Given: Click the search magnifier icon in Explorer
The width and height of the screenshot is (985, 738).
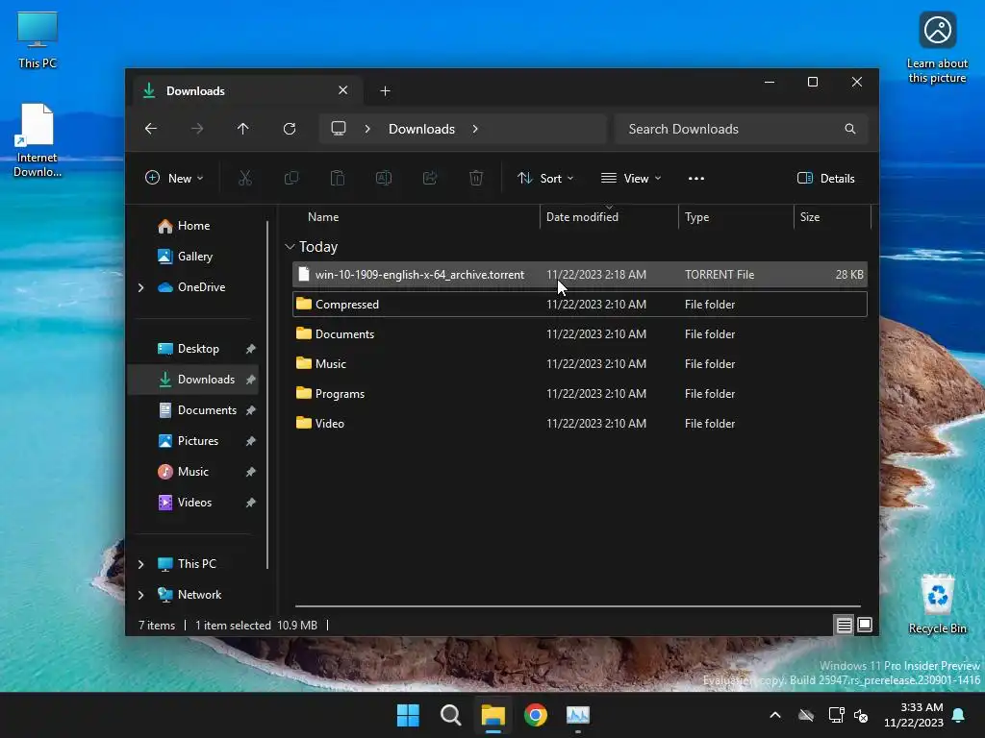Looking at the screenshot, I should click(850, 129).
